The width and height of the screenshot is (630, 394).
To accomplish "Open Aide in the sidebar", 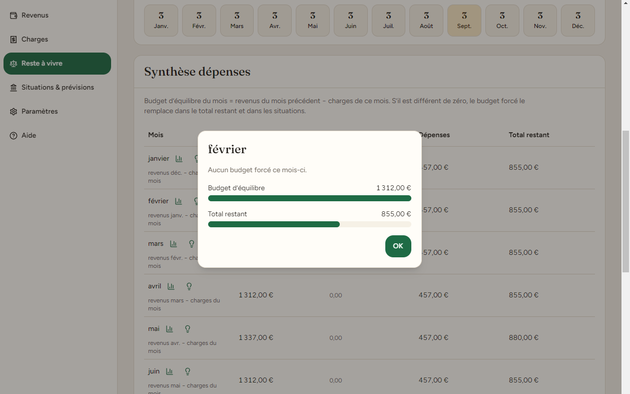I will pyautogui.click(x=57, y=136).
